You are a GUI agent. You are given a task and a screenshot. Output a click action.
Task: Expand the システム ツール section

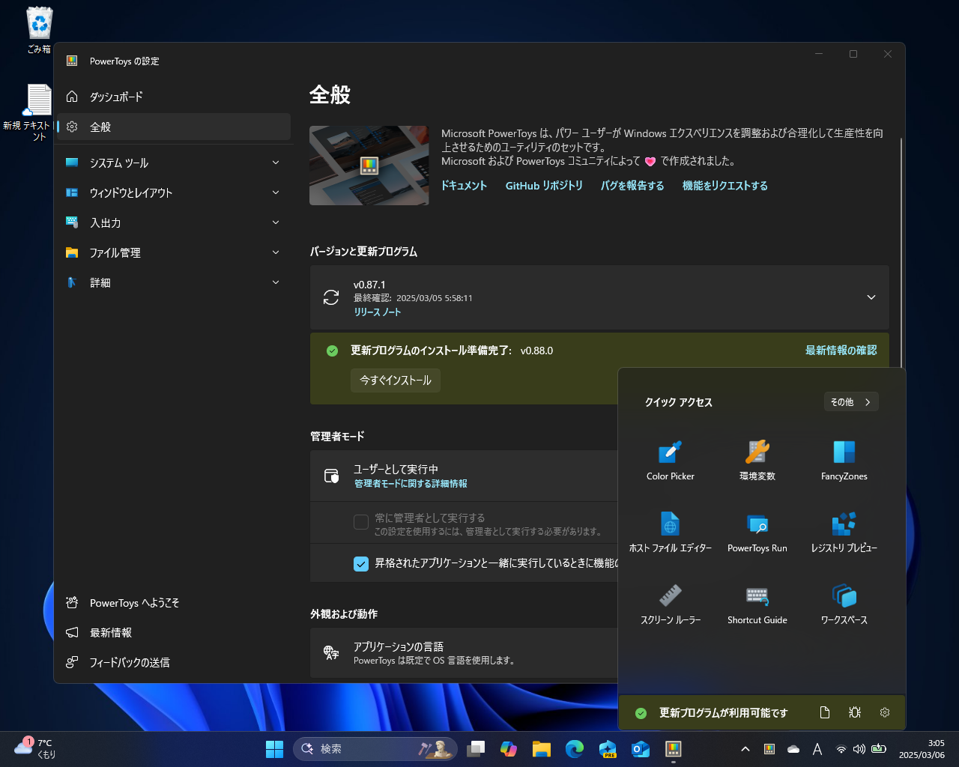(172, 163)
